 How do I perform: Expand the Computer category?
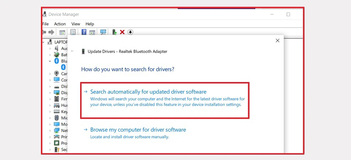click(50, 80)
